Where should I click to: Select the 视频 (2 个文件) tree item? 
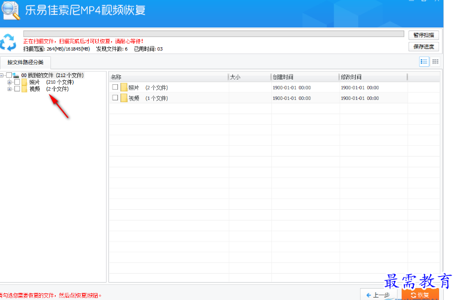(x=49, y=89)
